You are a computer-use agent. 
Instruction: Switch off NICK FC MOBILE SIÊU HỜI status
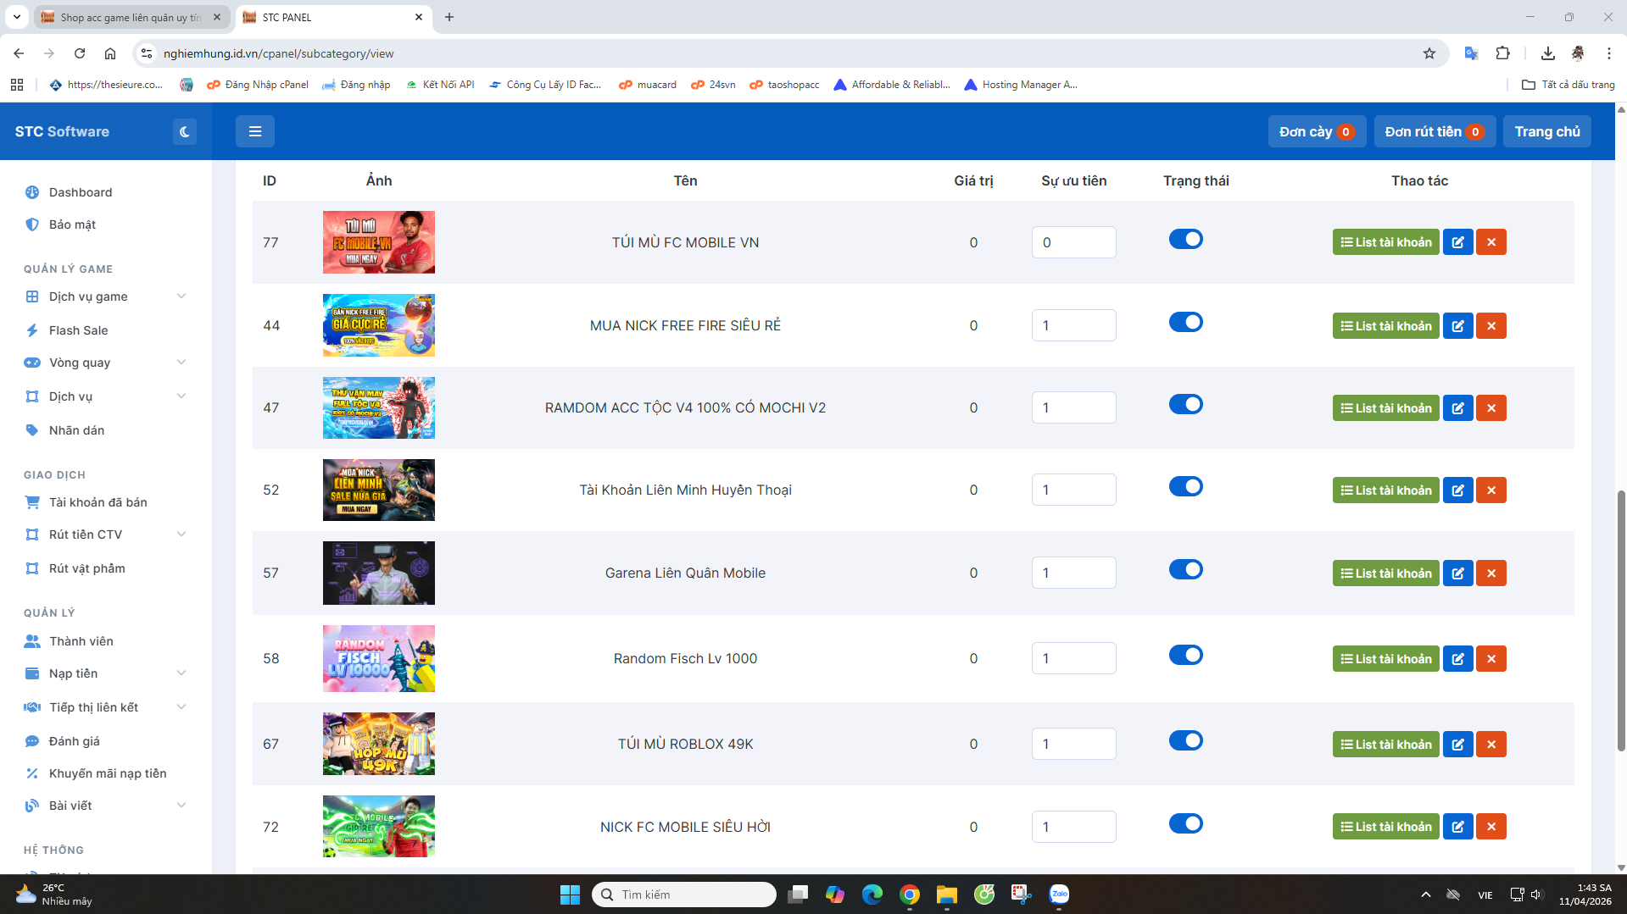point(1185,824)
